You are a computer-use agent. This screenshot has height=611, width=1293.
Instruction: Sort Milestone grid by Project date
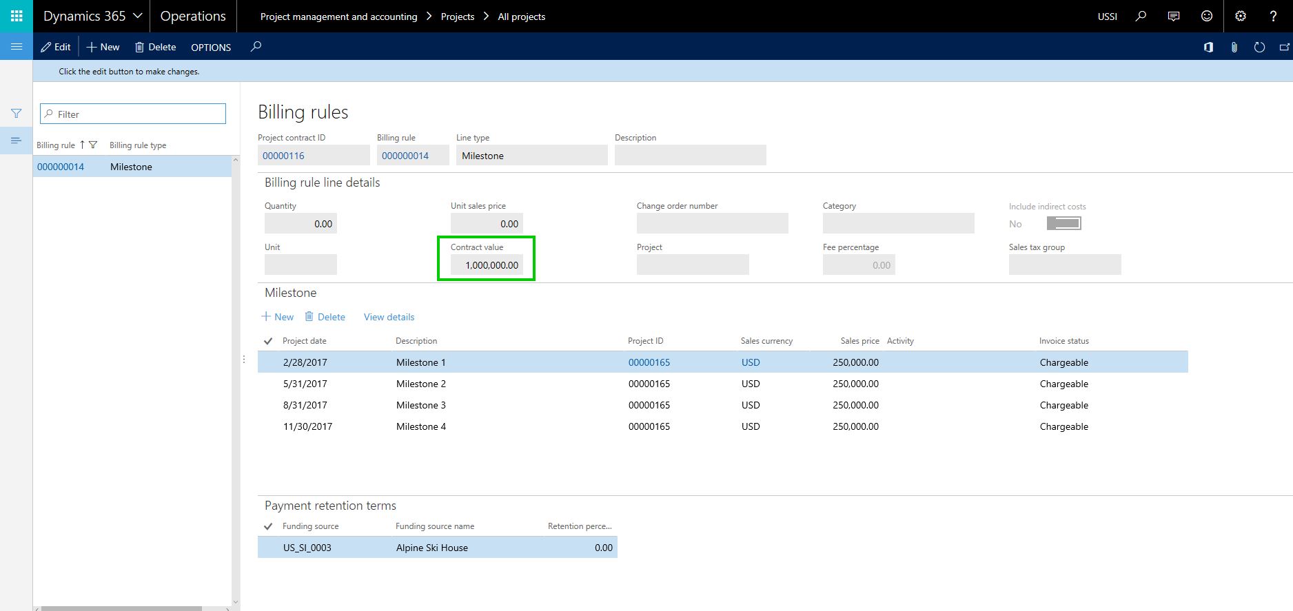click(304, 341)
